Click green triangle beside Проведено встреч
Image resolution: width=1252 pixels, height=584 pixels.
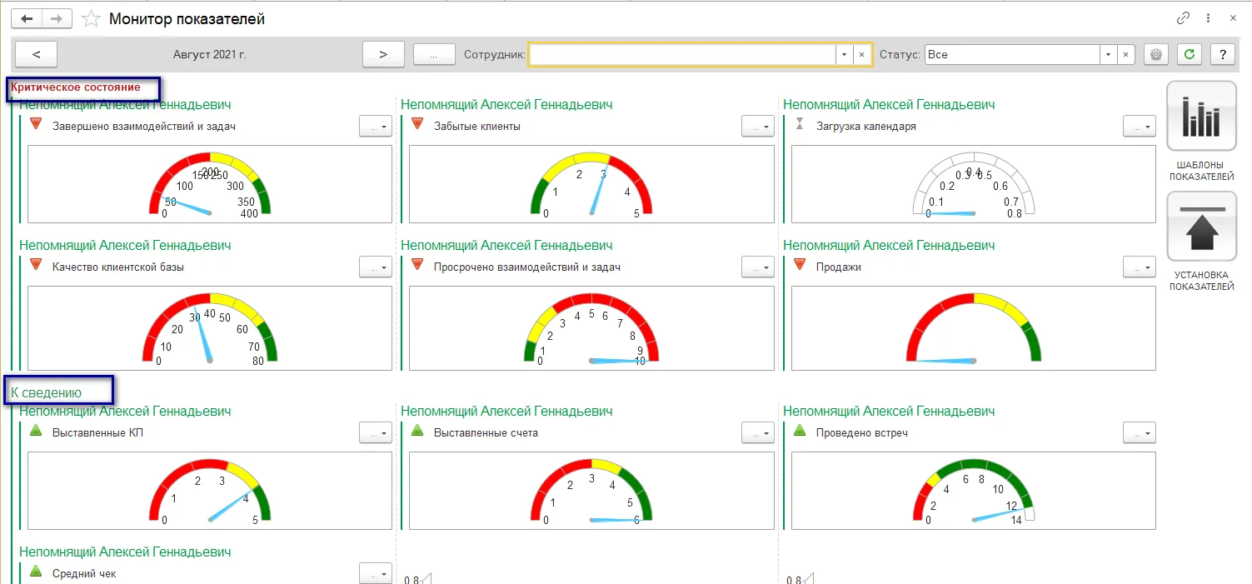tap(800, 430)
